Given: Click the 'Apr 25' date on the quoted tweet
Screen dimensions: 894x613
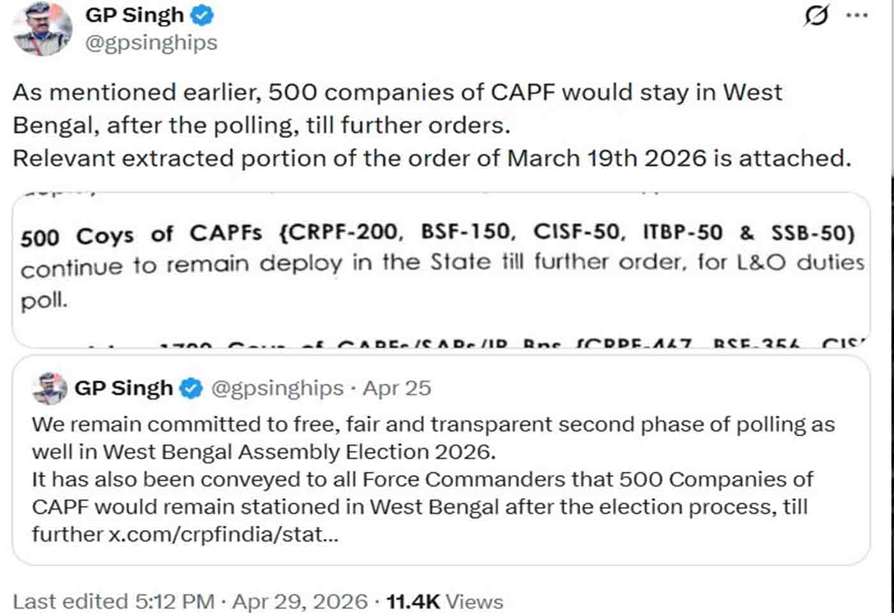Looking at the screenshot, I should [397, 388].
